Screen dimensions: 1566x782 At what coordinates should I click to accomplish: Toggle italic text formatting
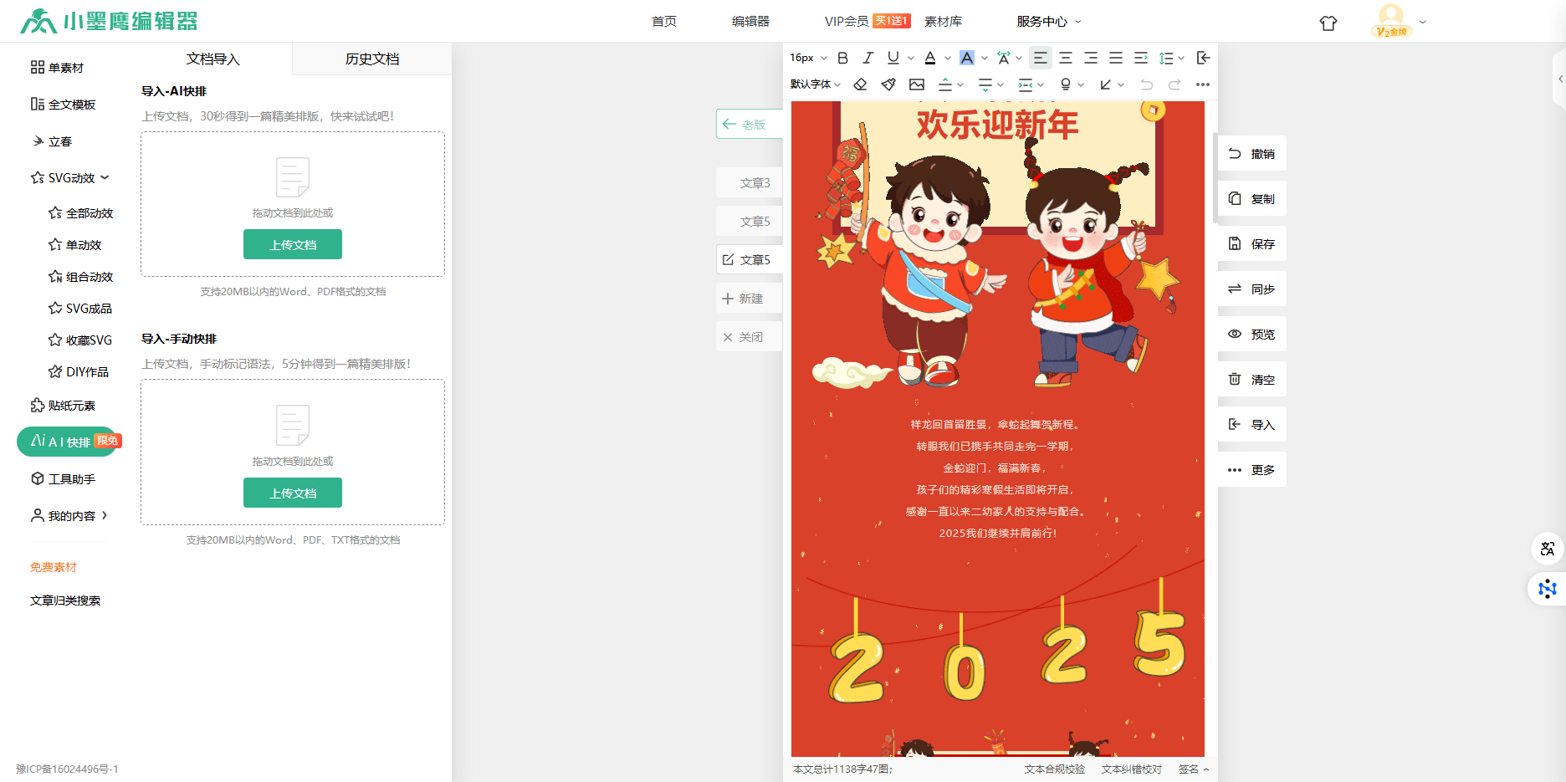[x=867, y=58]
